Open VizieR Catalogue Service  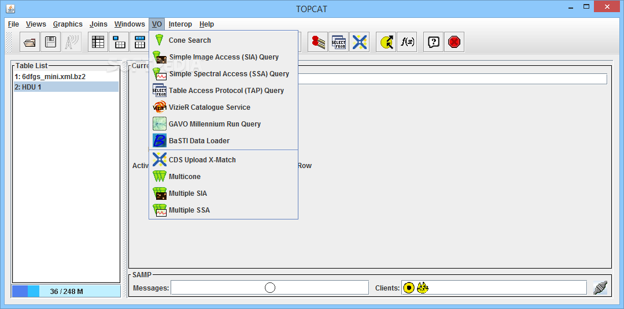click(x=223, y=107)
